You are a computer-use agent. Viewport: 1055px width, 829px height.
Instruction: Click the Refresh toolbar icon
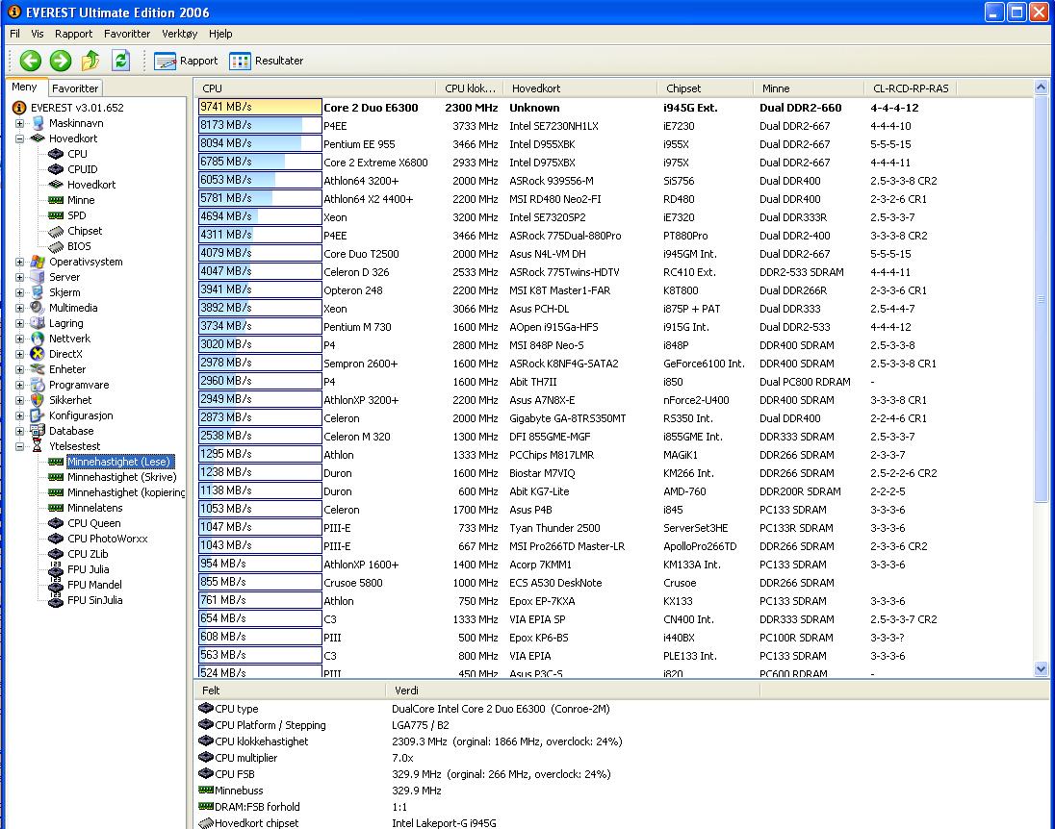(x=121, y=61)
